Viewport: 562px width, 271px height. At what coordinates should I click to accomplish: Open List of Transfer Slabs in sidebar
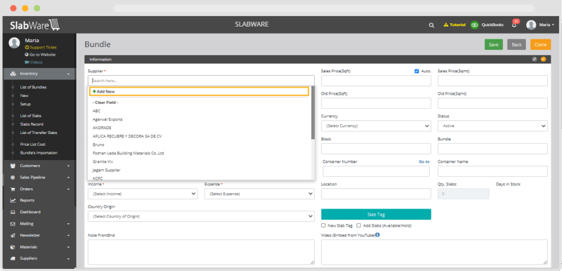tap(39, 133)
